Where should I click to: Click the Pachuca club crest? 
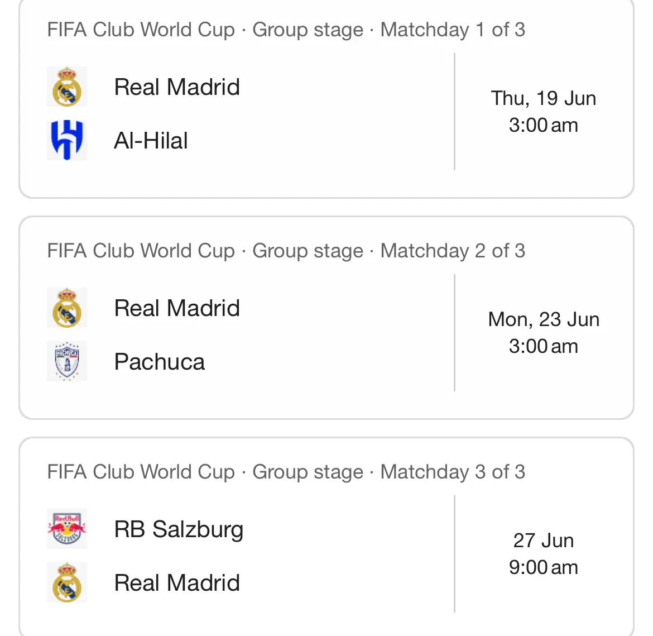click(x=67, y=361)
